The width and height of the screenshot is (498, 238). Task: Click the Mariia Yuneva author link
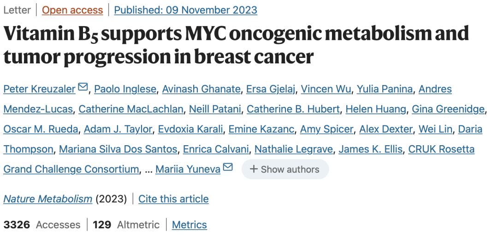point(188,169)
